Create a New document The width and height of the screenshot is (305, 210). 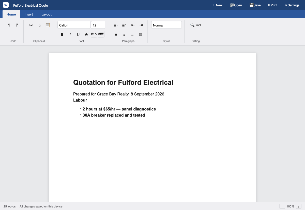click(x=218, y=5)
